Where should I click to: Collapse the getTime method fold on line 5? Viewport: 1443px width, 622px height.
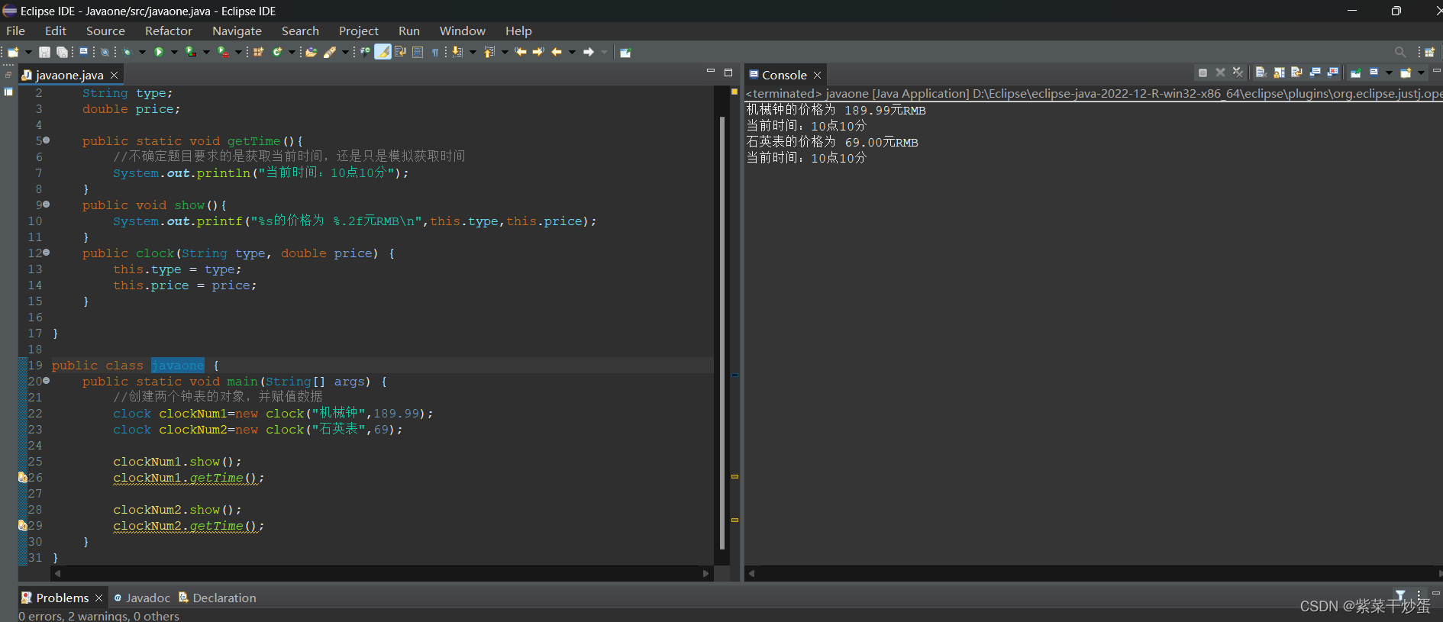(47, 140)
